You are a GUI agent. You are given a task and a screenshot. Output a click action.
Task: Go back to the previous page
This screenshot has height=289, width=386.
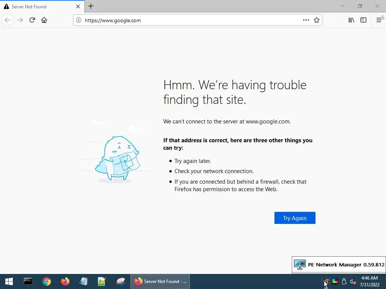pos(8,20)
